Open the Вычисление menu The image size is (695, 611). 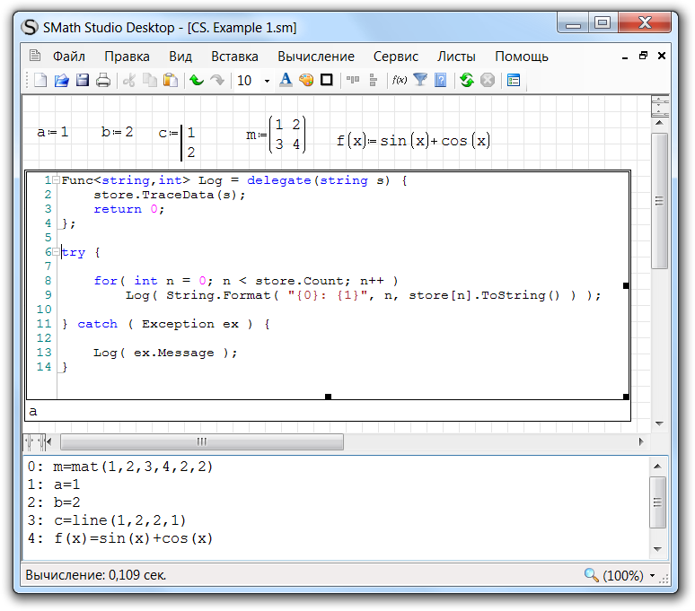click(316, 56)
